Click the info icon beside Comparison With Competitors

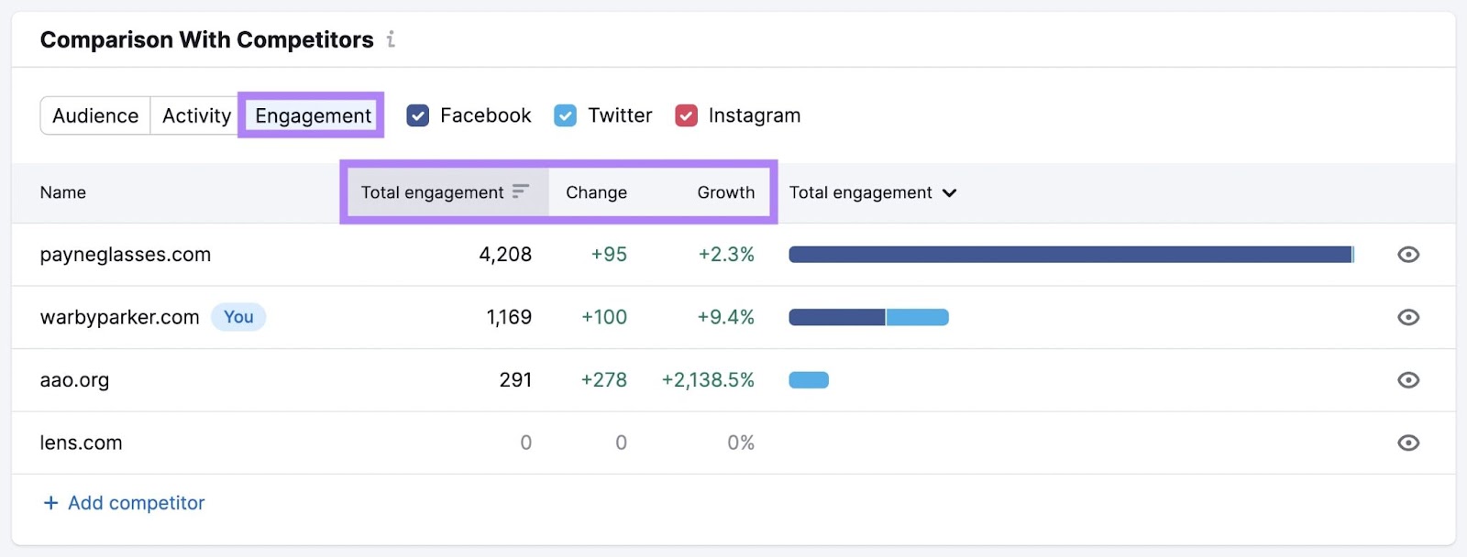click(x=392, y=39)
